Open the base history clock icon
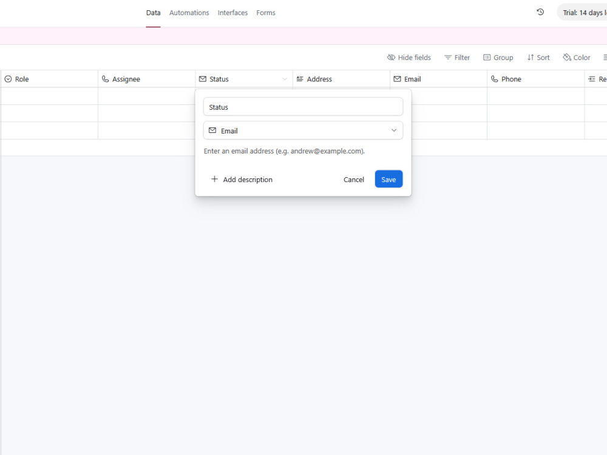Screen dimensions: 607x455 (x=540, y=12)
